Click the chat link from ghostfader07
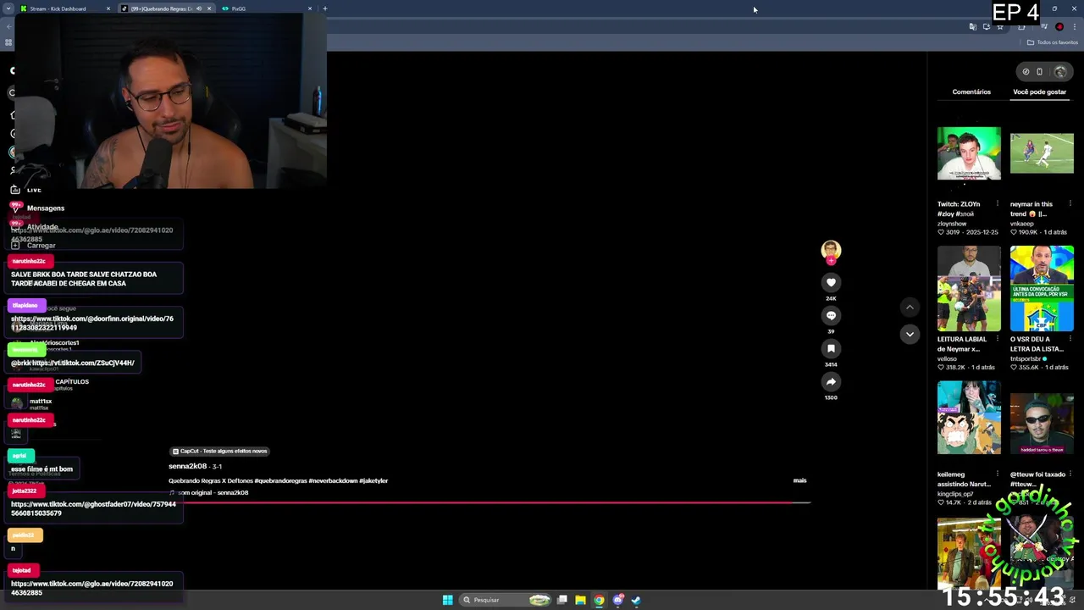 point(93,508)
